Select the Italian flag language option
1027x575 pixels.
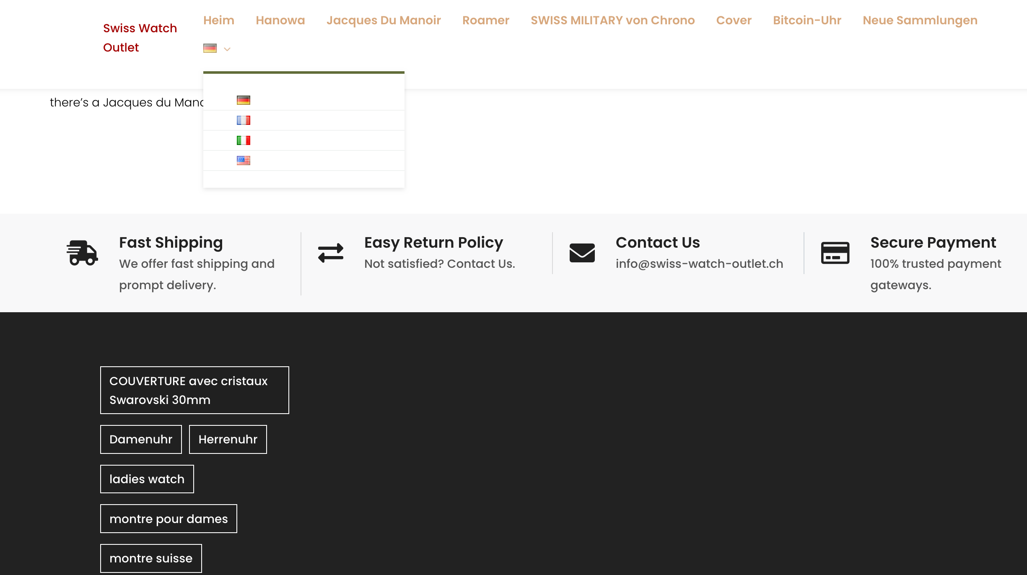pyautogui.click(x=243, y=140)
